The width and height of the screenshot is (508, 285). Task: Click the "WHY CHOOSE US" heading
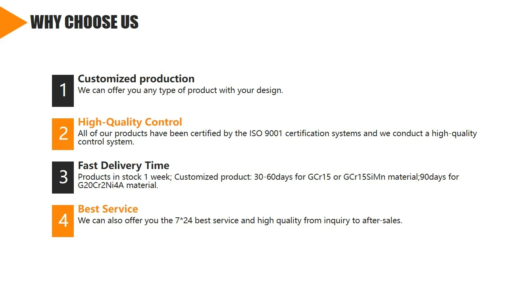tap(84, 23)
